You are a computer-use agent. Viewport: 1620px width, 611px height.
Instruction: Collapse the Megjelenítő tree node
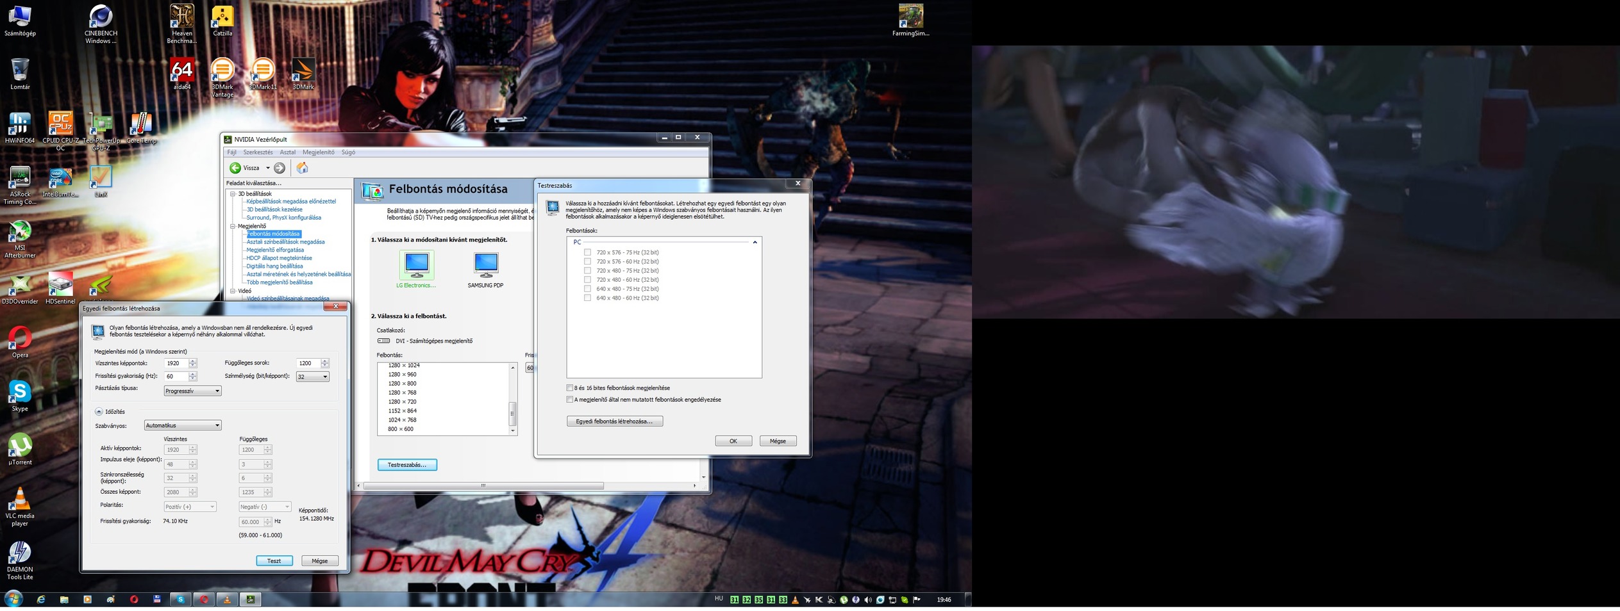coord(233,226)
